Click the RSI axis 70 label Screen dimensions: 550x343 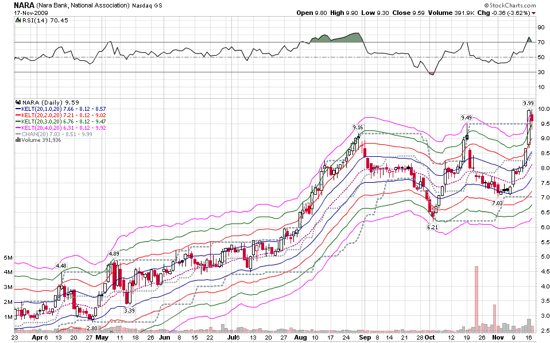541,43
